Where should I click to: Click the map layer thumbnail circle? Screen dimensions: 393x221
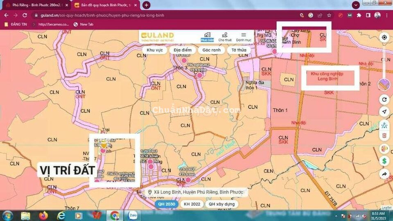point(384,84)
